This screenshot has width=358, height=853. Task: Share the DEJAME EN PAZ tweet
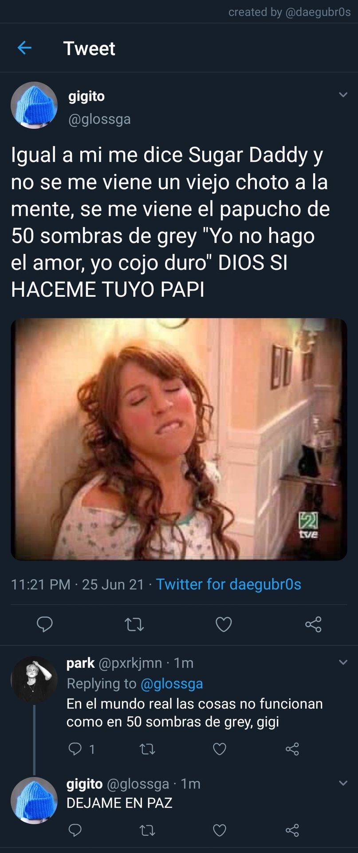[x=292, y=830]
